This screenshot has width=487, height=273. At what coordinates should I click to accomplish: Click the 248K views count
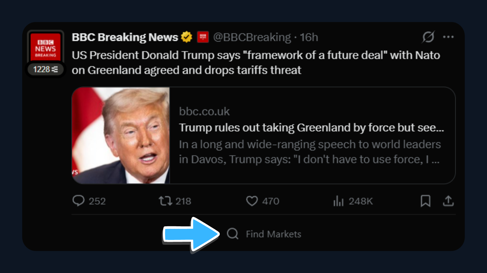tap(361, 201)
